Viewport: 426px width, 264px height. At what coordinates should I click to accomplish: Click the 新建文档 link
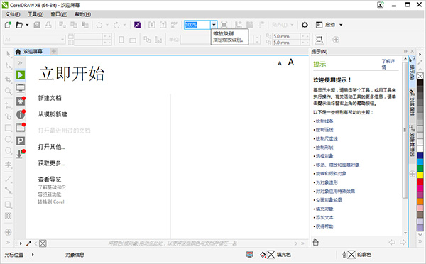click(50, 98)
